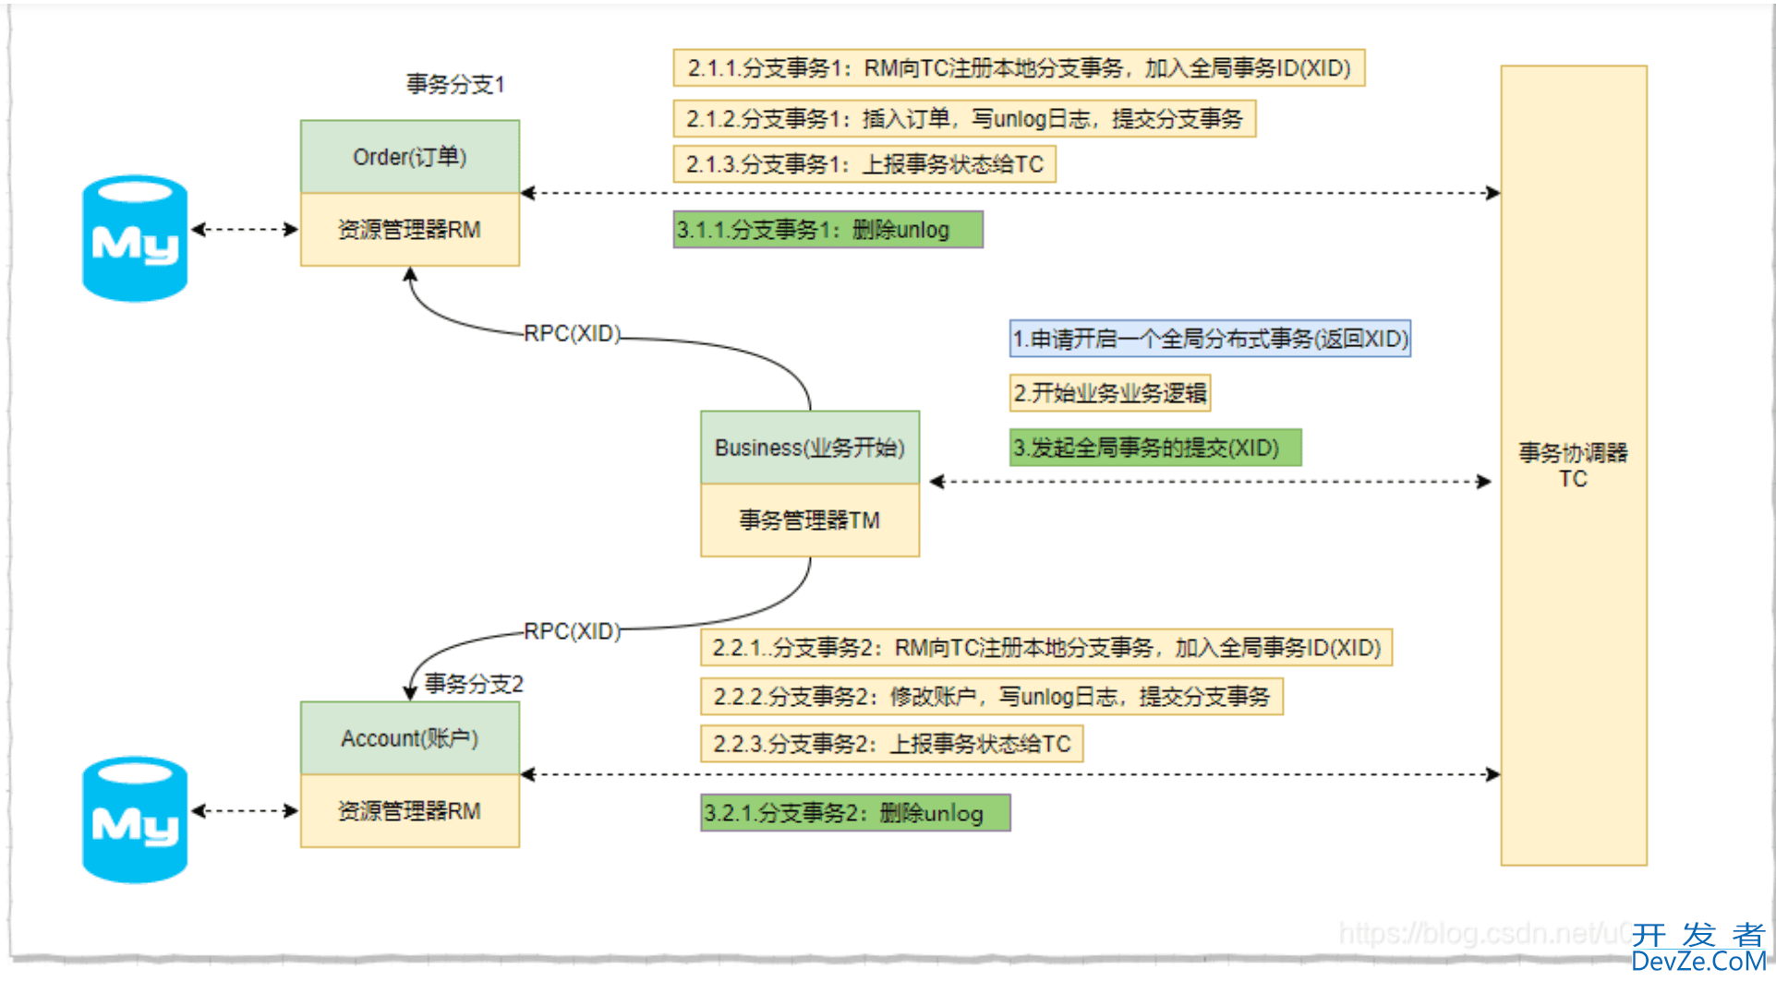
Task: Click the 事务管理器TM box
Action: (x=810, y=520)
